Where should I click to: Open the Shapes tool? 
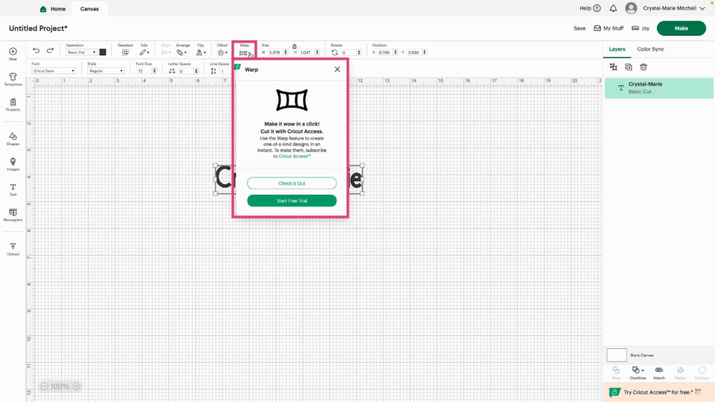(13, 139)
